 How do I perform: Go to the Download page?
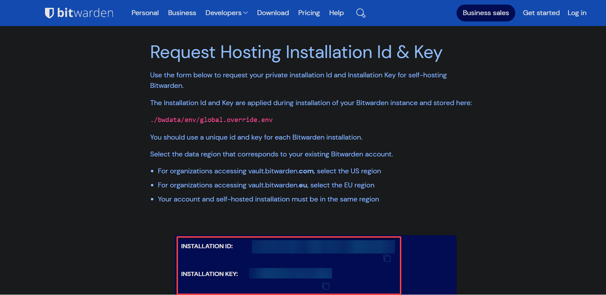273,13
